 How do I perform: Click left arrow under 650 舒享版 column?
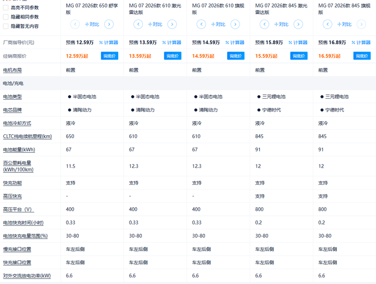[75, 24]
